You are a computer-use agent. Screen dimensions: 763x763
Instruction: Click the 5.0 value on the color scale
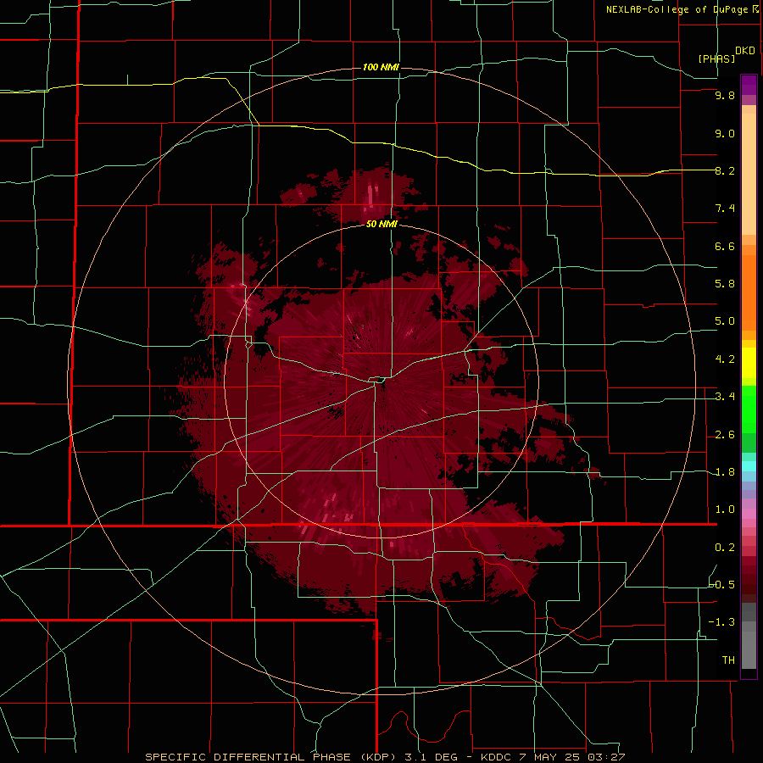tap(725, 321)
